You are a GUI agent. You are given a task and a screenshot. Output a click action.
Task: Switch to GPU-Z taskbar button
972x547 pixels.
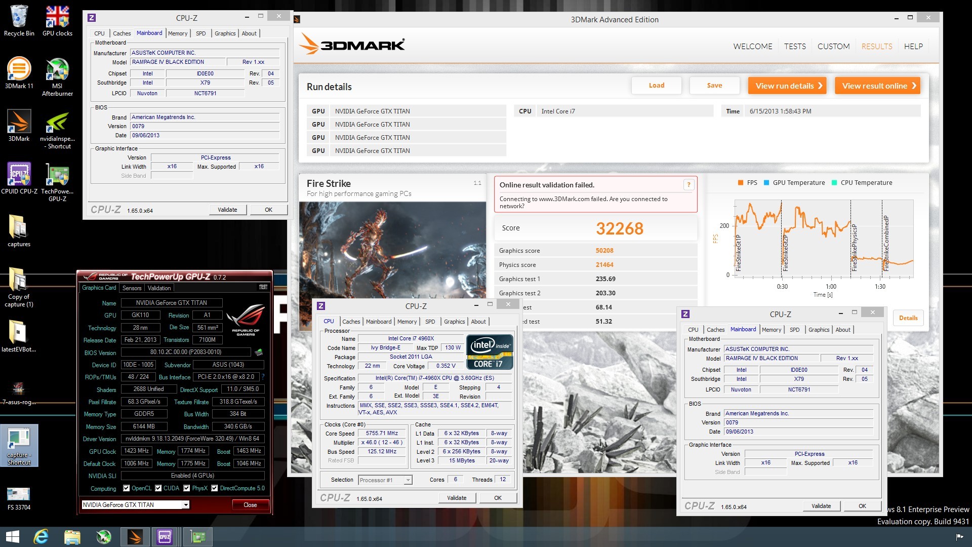pyautogui.click(x=197, y=537)
